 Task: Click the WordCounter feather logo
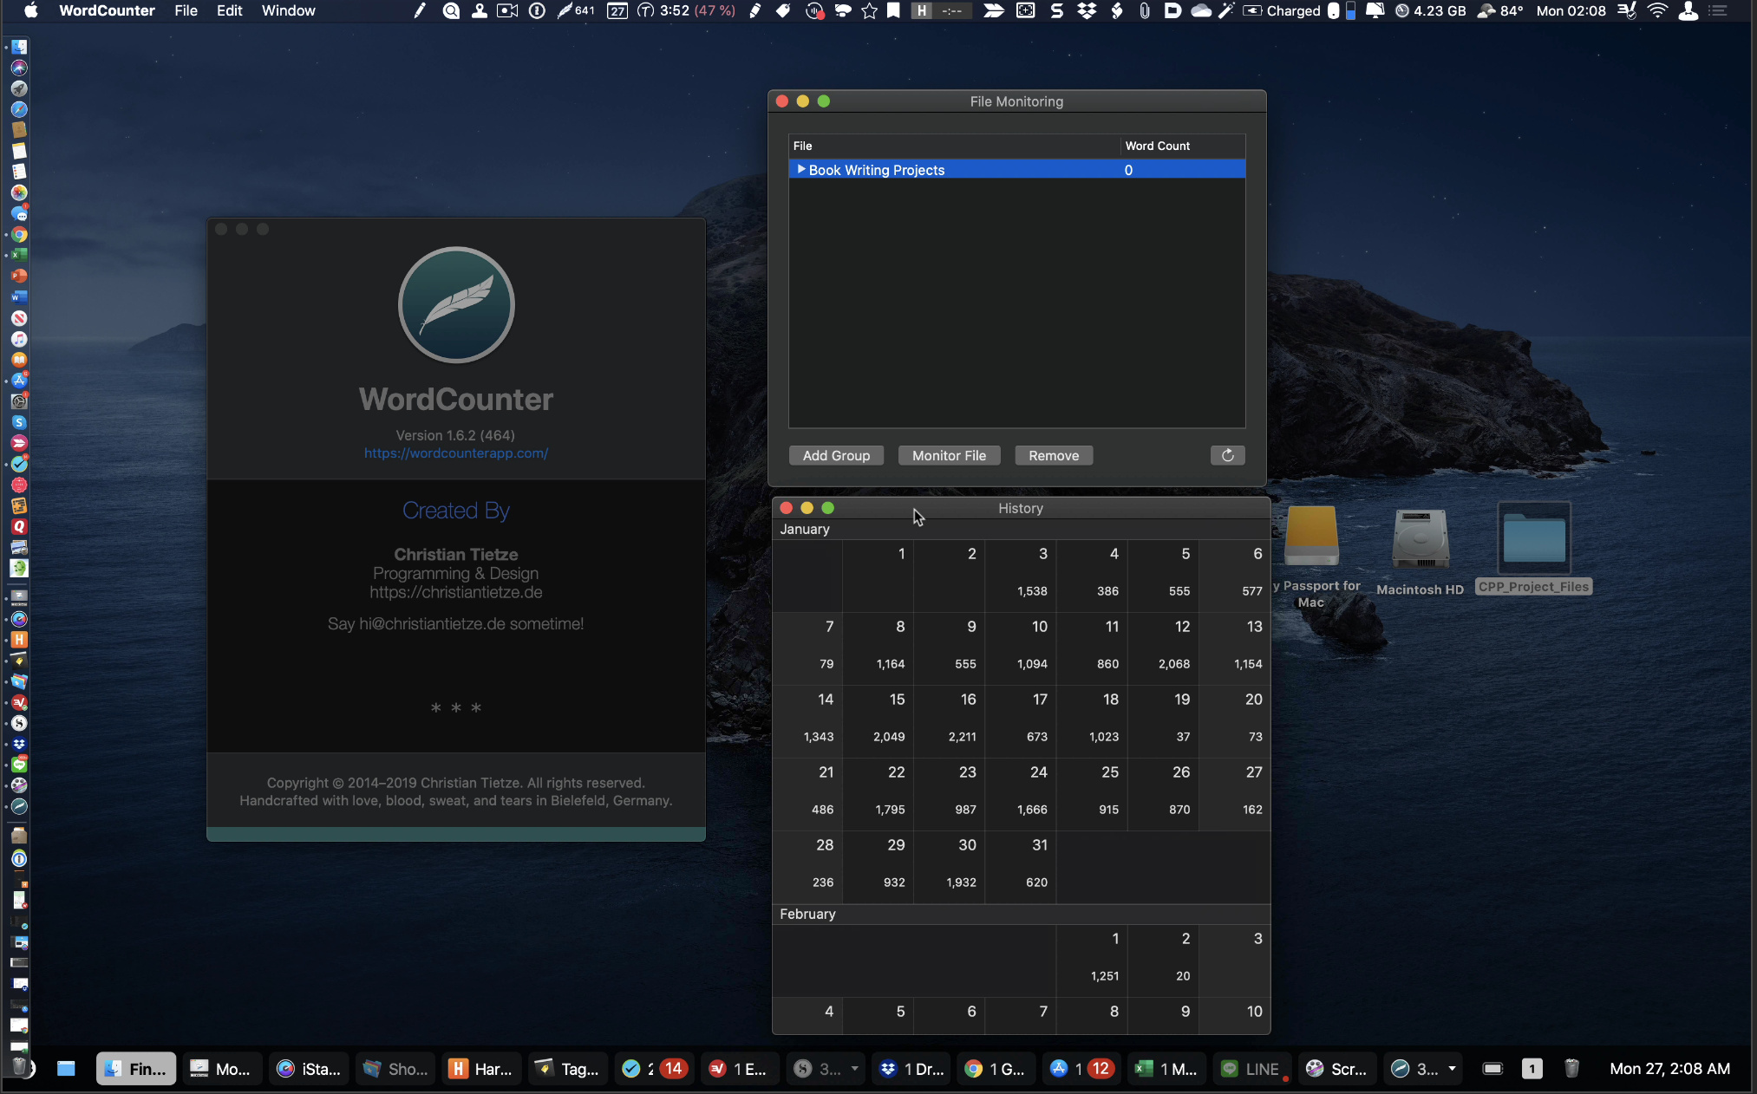(x=456, y=305)
